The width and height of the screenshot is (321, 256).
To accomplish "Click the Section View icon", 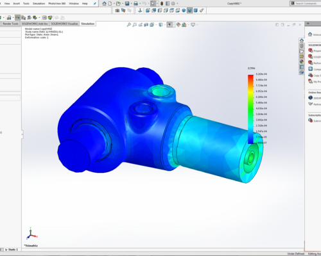I will [146, 25].
